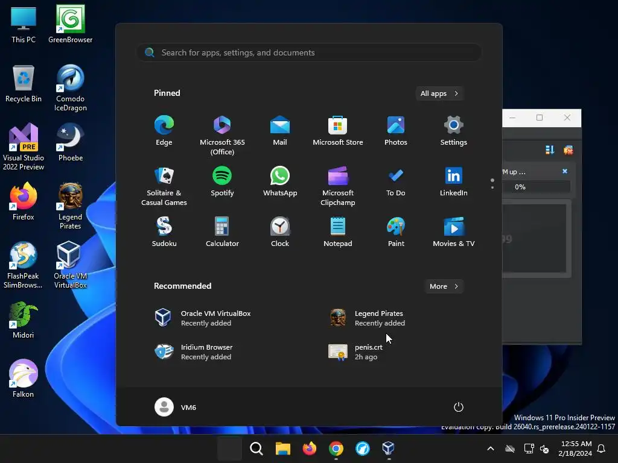Select FlashPeak SlimBrowser desktop shortcut
Screen dimensions: 618x463
click(24, 265)
